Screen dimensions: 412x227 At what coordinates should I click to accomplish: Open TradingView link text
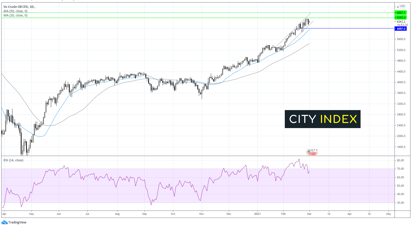click(17, 222)
